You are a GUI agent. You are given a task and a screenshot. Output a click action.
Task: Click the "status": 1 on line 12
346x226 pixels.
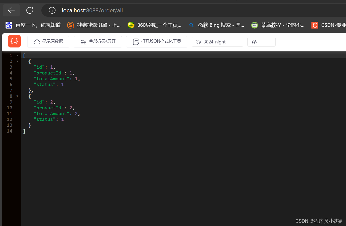coord(49,119)
